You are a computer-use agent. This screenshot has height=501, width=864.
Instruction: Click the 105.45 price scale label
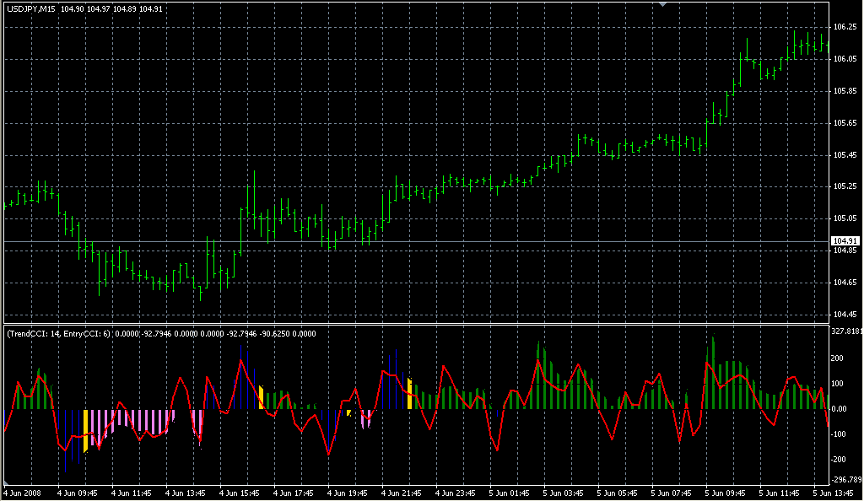tap(845, 155)
